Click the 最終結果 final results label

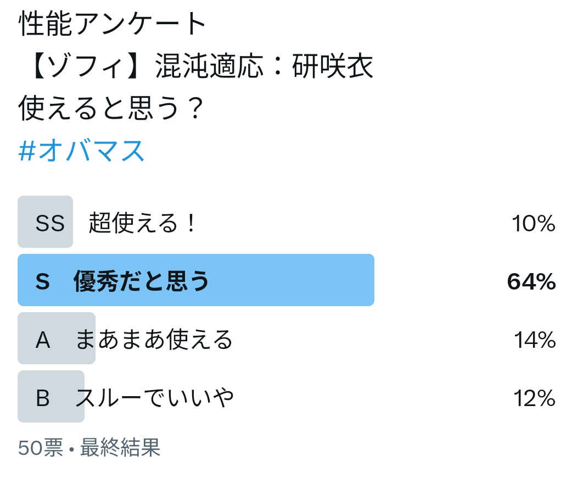(120, 448)
